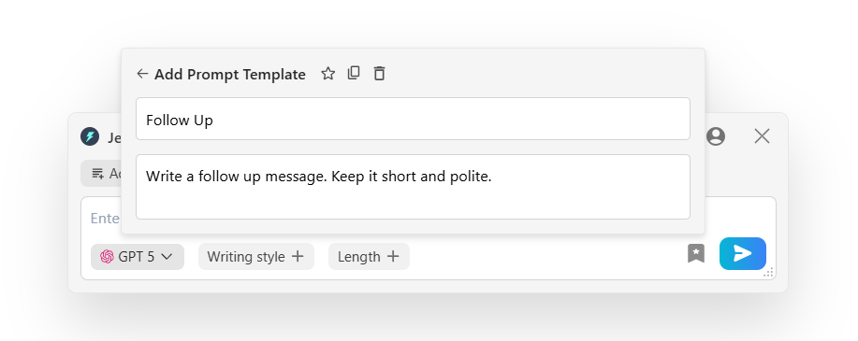This screenshot has height=341, width=858.
Task: Click the list-plus icon under the logo
Action: (98, 174)
